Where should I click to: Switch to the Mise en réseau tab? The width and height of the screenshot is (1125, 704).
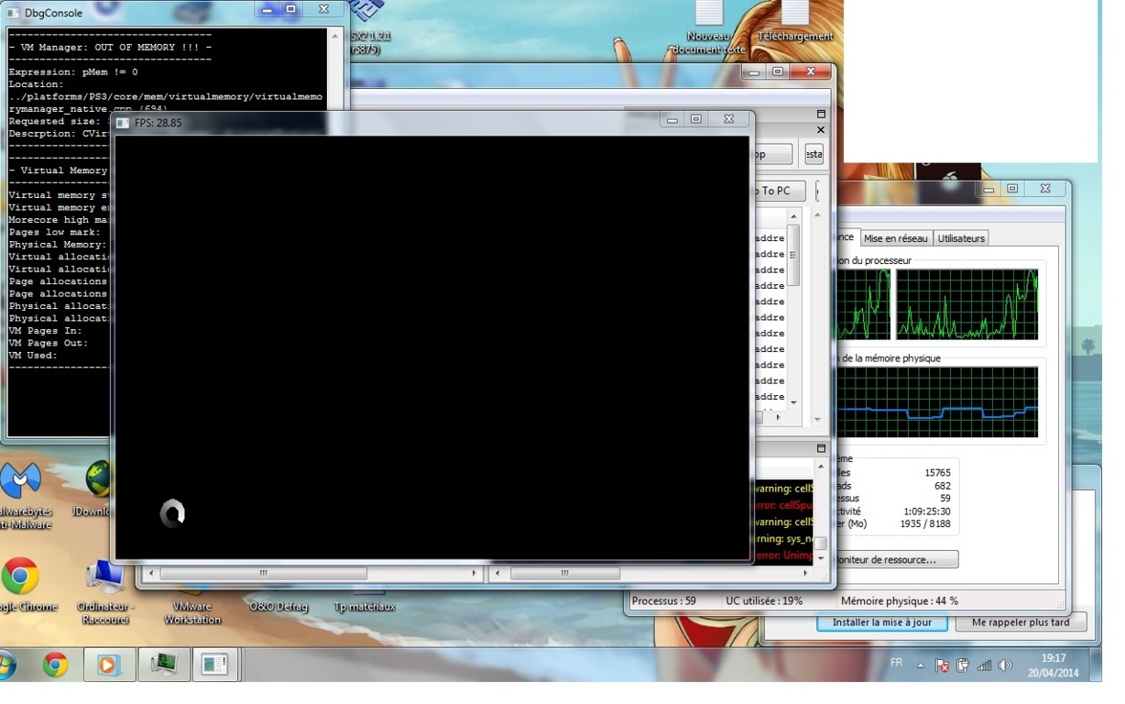(895, 238)
